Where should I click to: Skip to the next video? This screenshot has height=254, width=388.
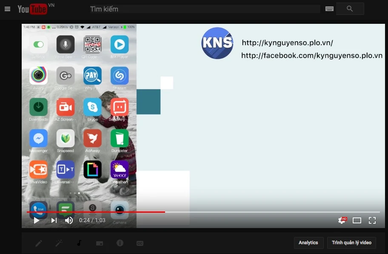pyautogui.click(x=54, y=220)
